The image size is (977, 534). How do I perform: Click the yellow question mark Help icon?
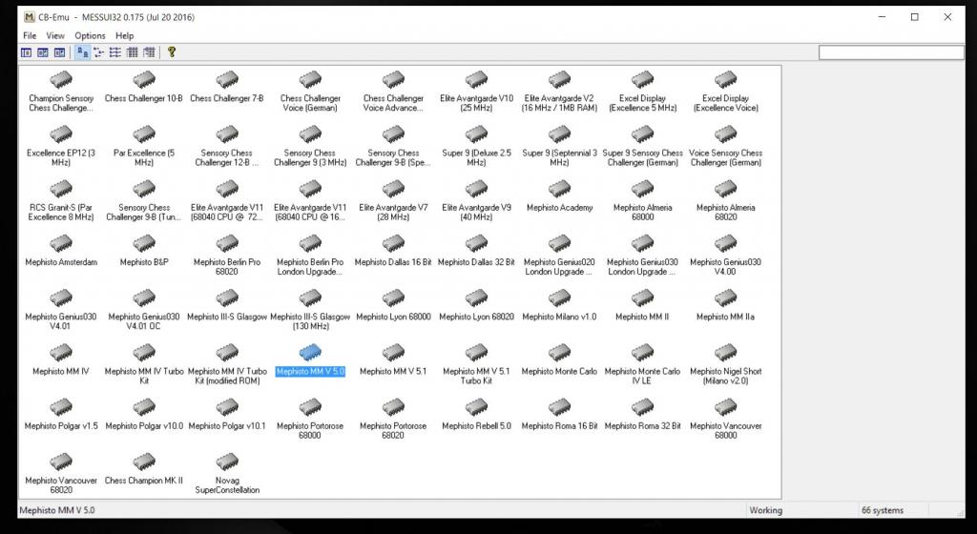172,52
